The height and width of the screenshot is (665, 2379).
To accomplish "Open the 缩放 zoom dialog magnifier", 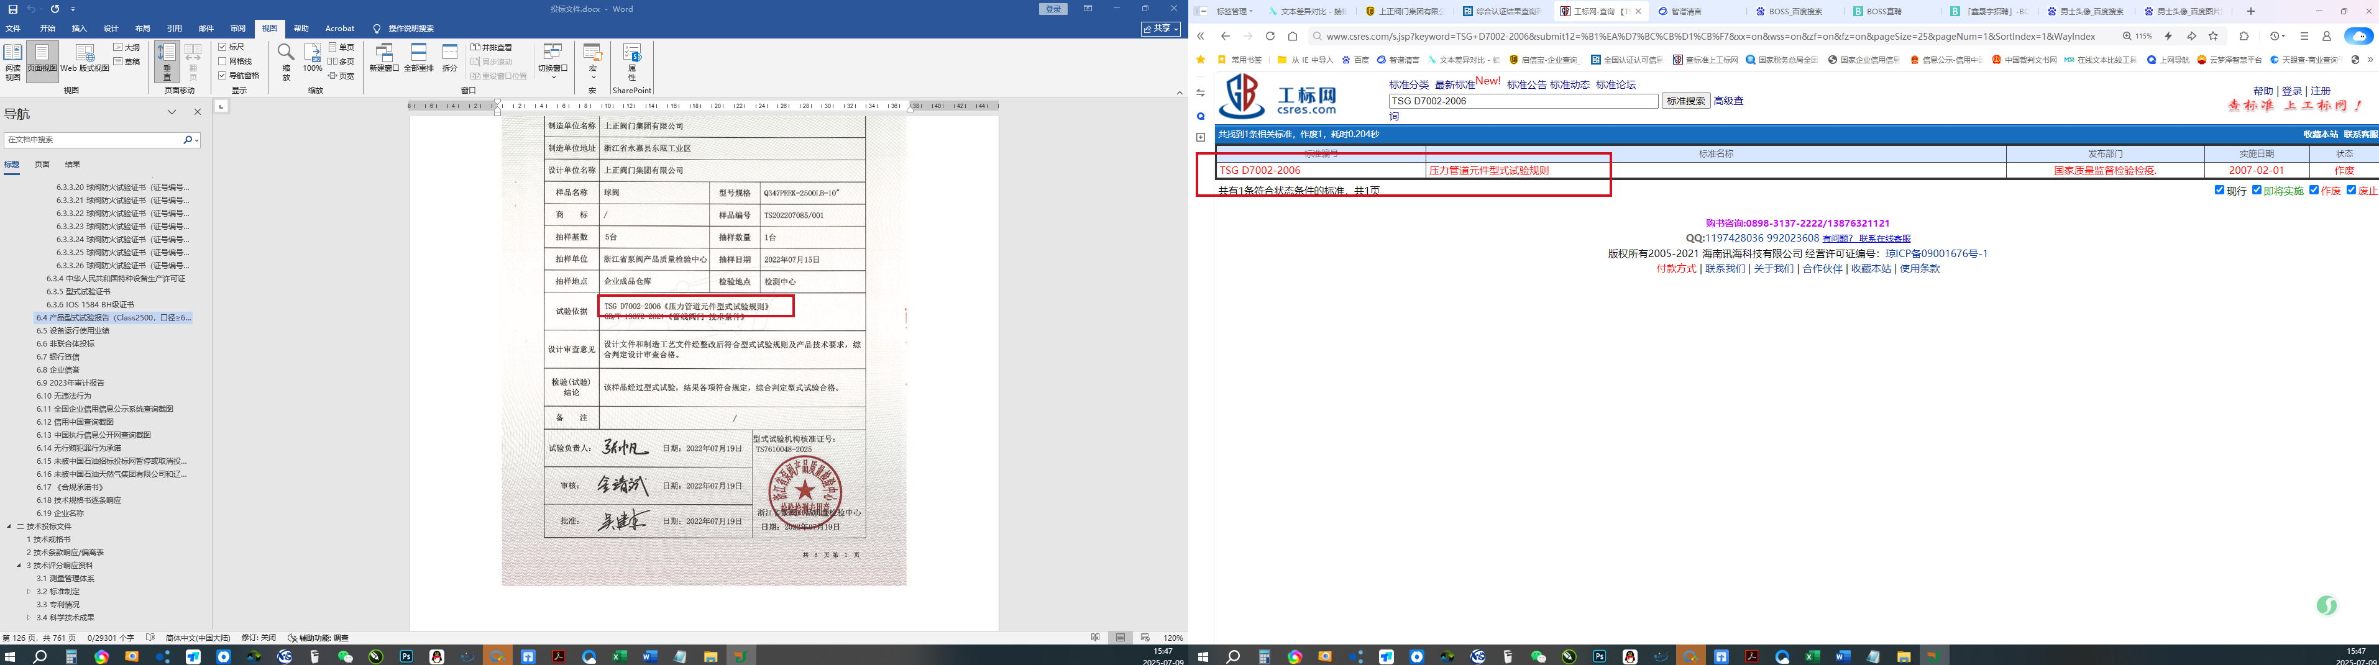I will 286,62.
